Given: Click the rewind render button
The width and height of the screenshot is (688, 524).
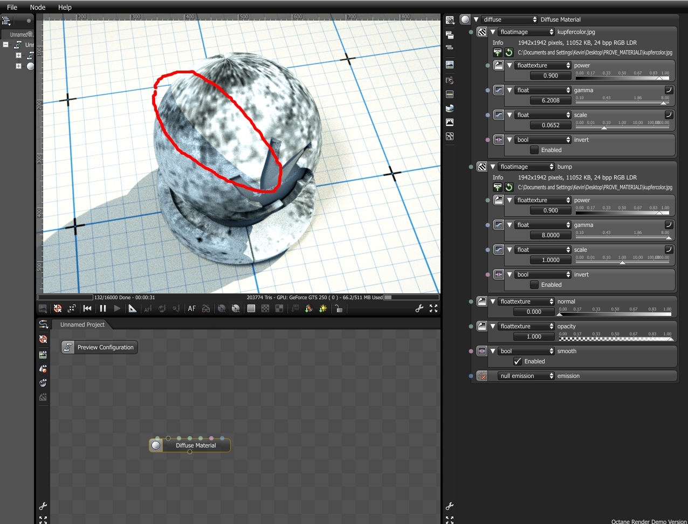Looking at the screenshot, I should 87,308.
